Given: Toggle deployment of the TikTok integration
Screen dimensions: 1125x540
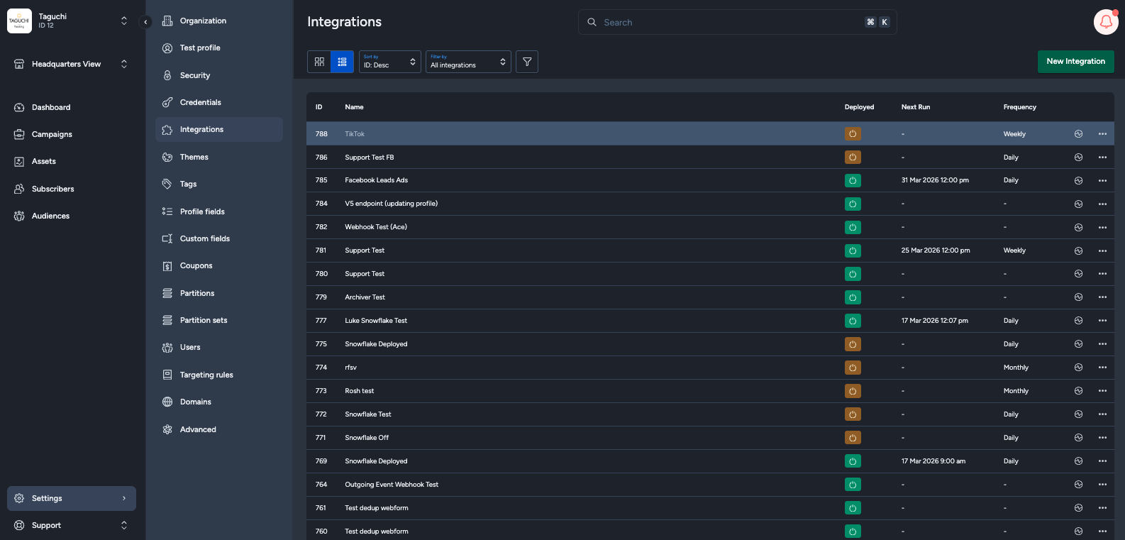Looking at the screenshot, I should (x=853, y=133).
